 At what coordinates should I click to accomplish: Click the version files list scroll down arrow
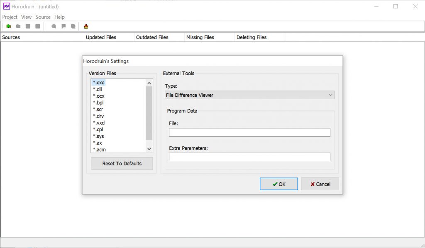click(149, 149)
